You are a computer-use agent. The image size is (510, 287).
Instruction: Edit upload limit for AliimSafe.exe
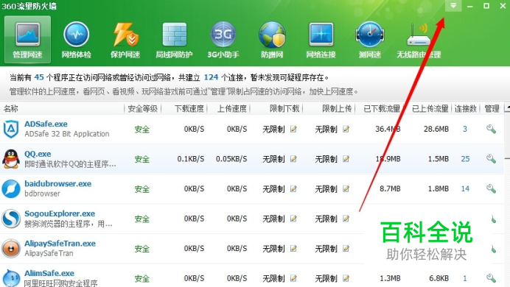pos(346,278)
